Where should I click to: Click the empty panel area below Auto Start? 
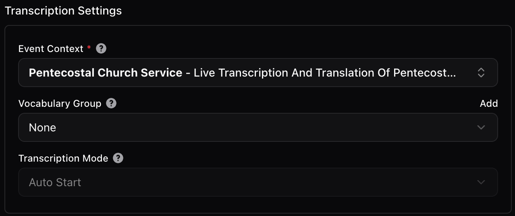point(258,204)
